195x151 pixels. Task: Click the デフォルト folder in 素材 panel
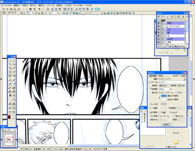tap(176, 133)
